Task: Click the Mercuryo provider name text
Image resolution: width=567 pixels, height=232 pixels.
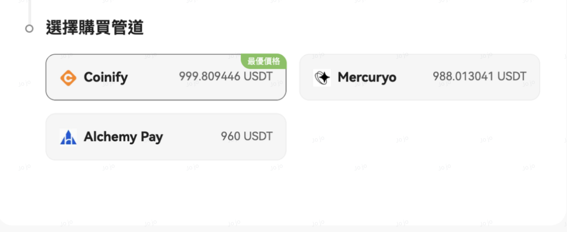Action: [367, 77]
